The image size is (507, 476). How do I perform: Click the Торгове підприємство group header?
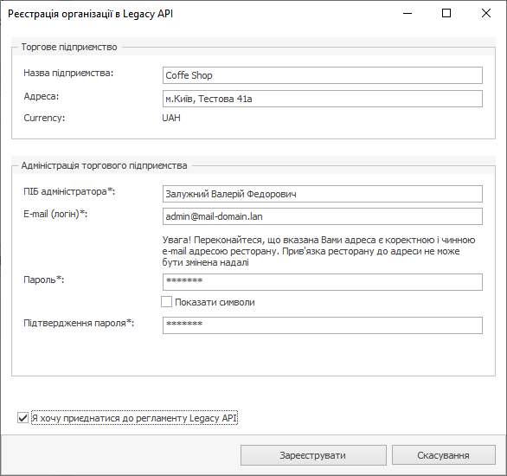coord(69,47)
